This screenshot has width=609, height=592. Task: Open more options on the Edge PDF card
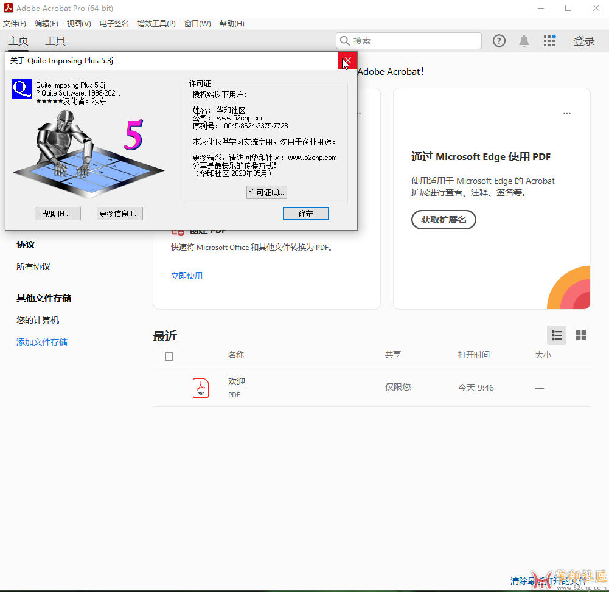tap(567, 113)
